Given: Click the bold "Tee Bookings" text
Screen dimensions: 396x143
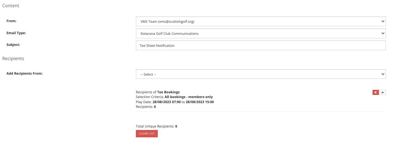Looking at the screenshot, I should pyautogui.click(x=168, y=92).
